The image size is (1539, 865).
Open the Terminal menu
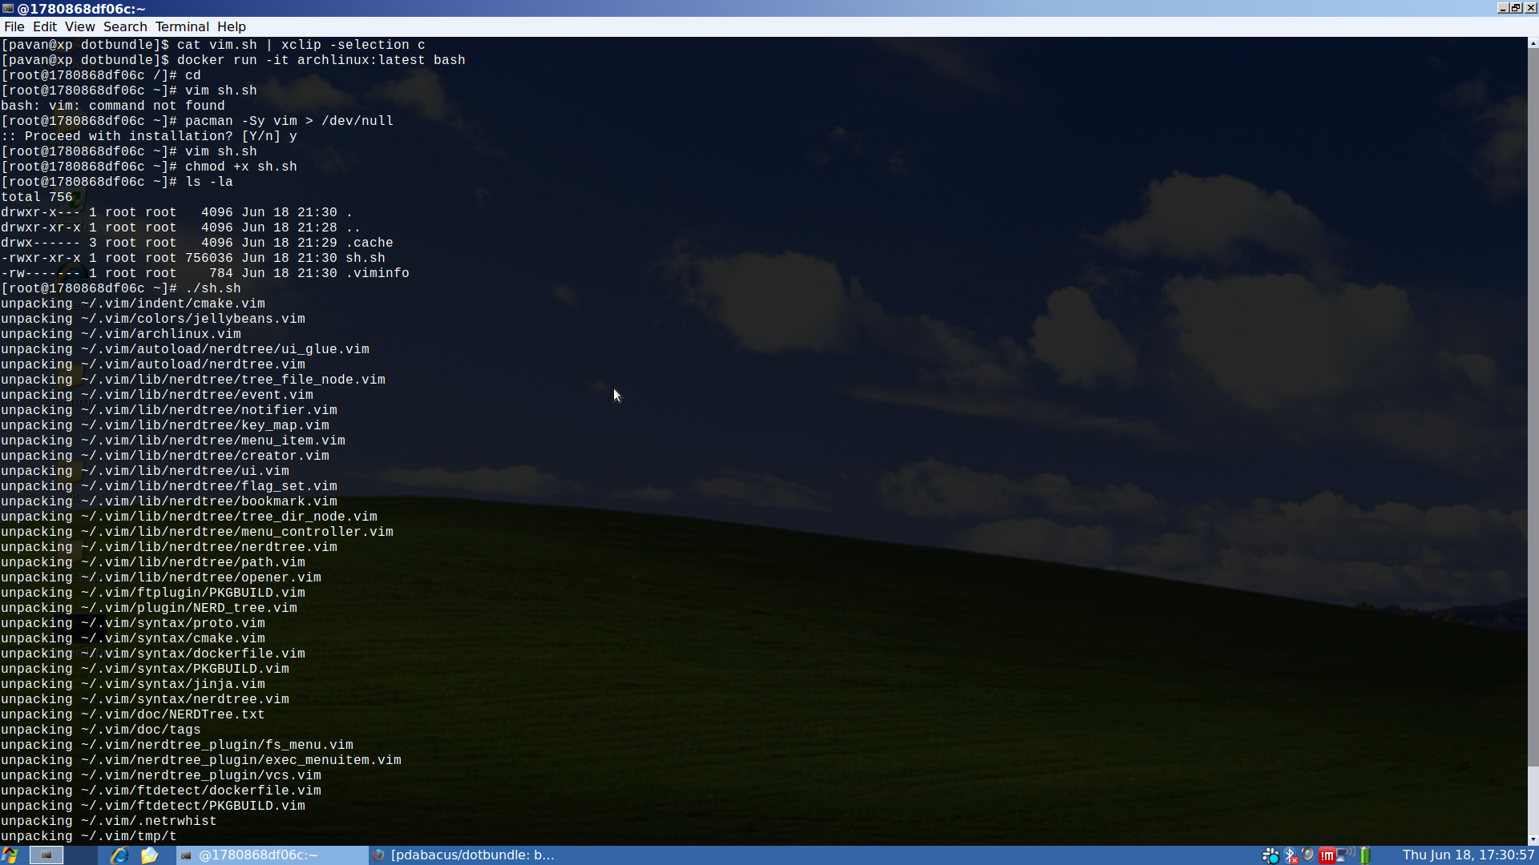click(182, 26)
